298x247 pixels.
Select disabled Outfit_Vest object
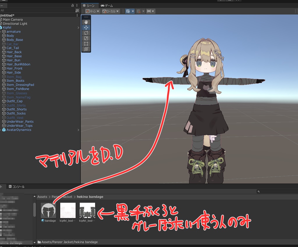click(15, 118)
